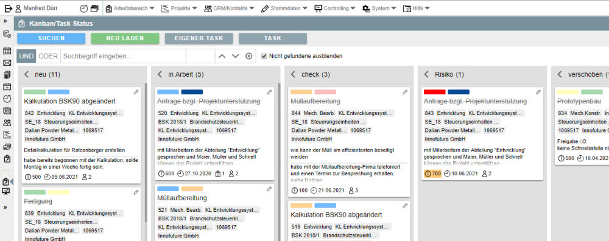The height and width of the screenshot is (241, 609).
Task: Clear the search field with the circled X
Action: 249,56
